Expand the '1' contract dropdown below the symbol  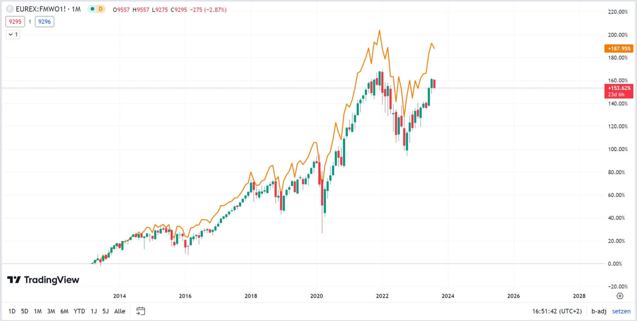[12, 34]
